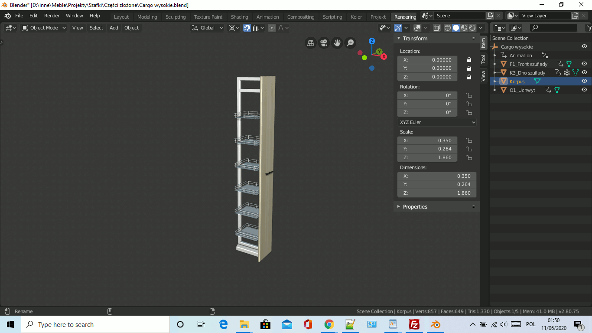Image resolution: width=592 pixels, height=333 pixels.
Task: Hide the F1_Front szuflady object
Action: 584,64
